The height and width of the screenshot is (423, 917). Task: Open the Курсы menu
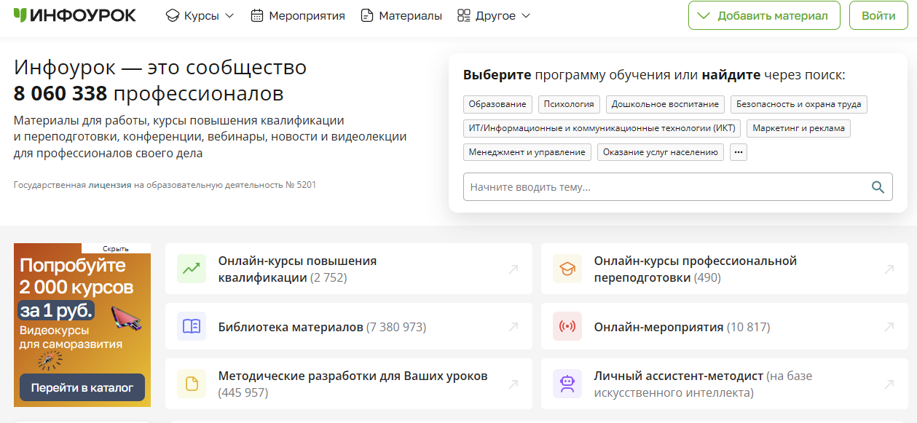200,15
